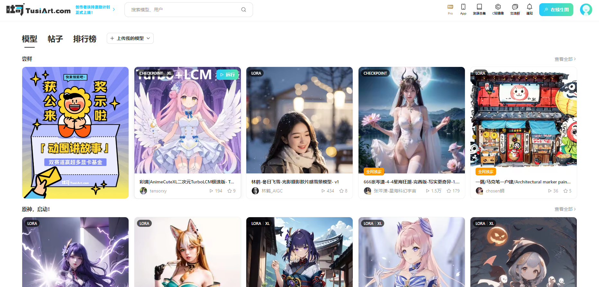Click author name tensorxy
Viewport: 599px width, 287px height.
click(x=158, y=191)
